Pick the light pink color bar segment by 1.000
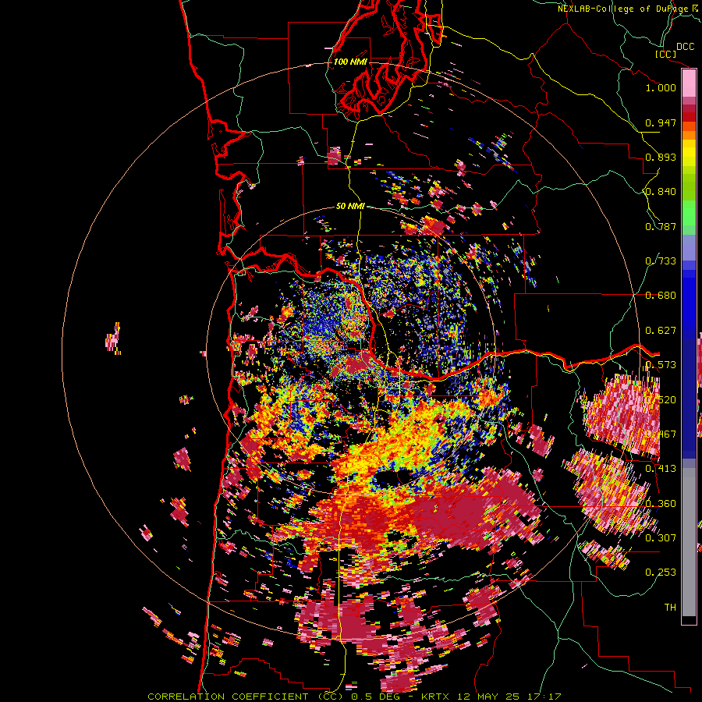 click(x=689, y=83)
